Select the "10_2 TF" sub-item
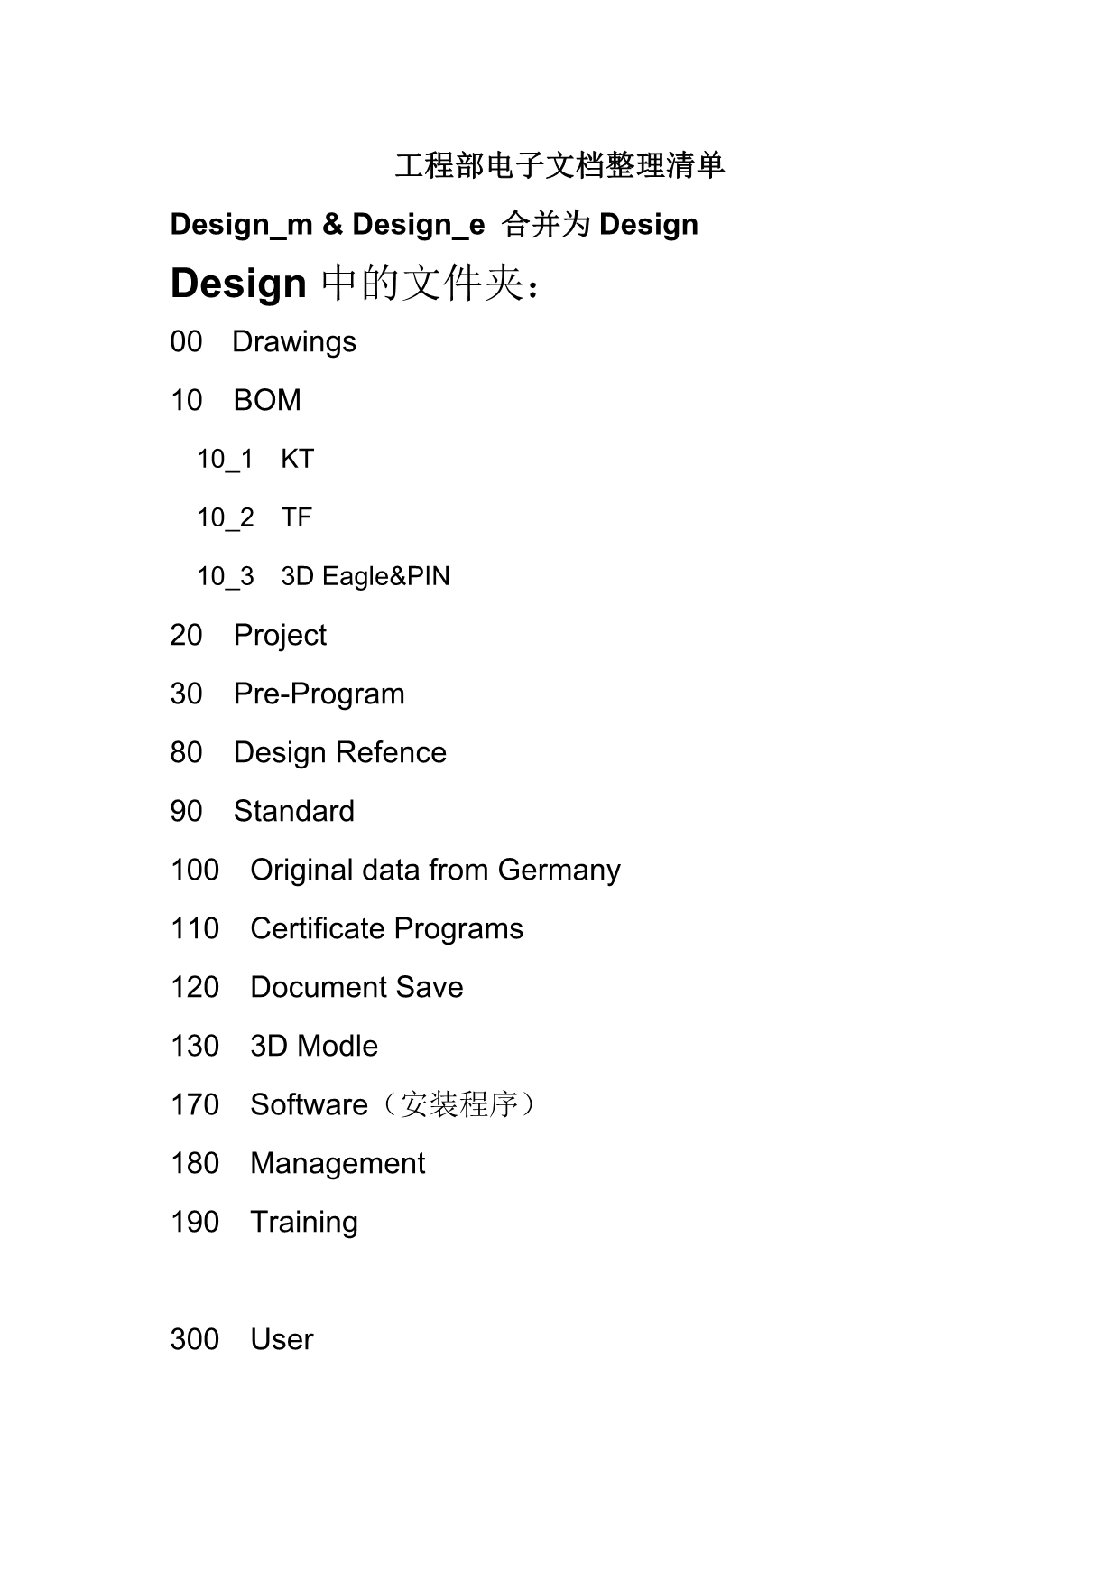 (254, 517)
